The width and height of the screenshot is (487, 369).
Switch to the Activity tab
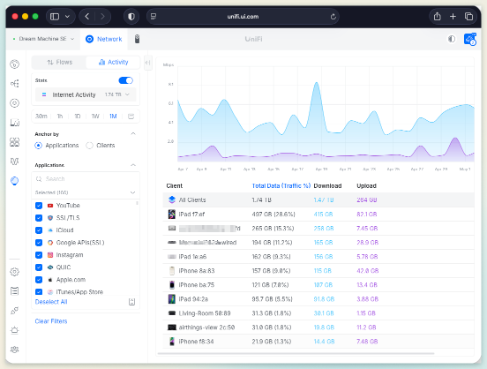point(113,62)
